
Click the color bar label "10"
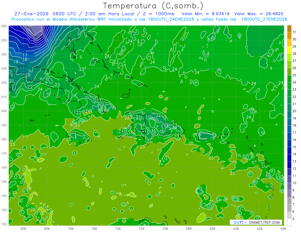tap(294, 183)
